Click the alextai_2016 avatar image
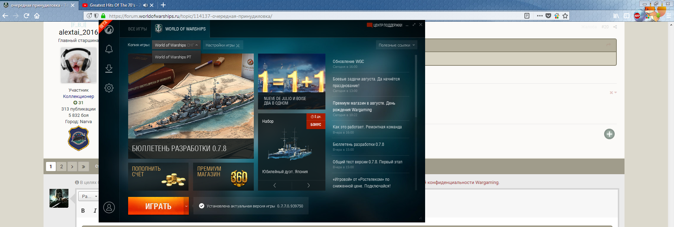Image resolution: width=674 pixels, height=227 pixels. [78, 65]
